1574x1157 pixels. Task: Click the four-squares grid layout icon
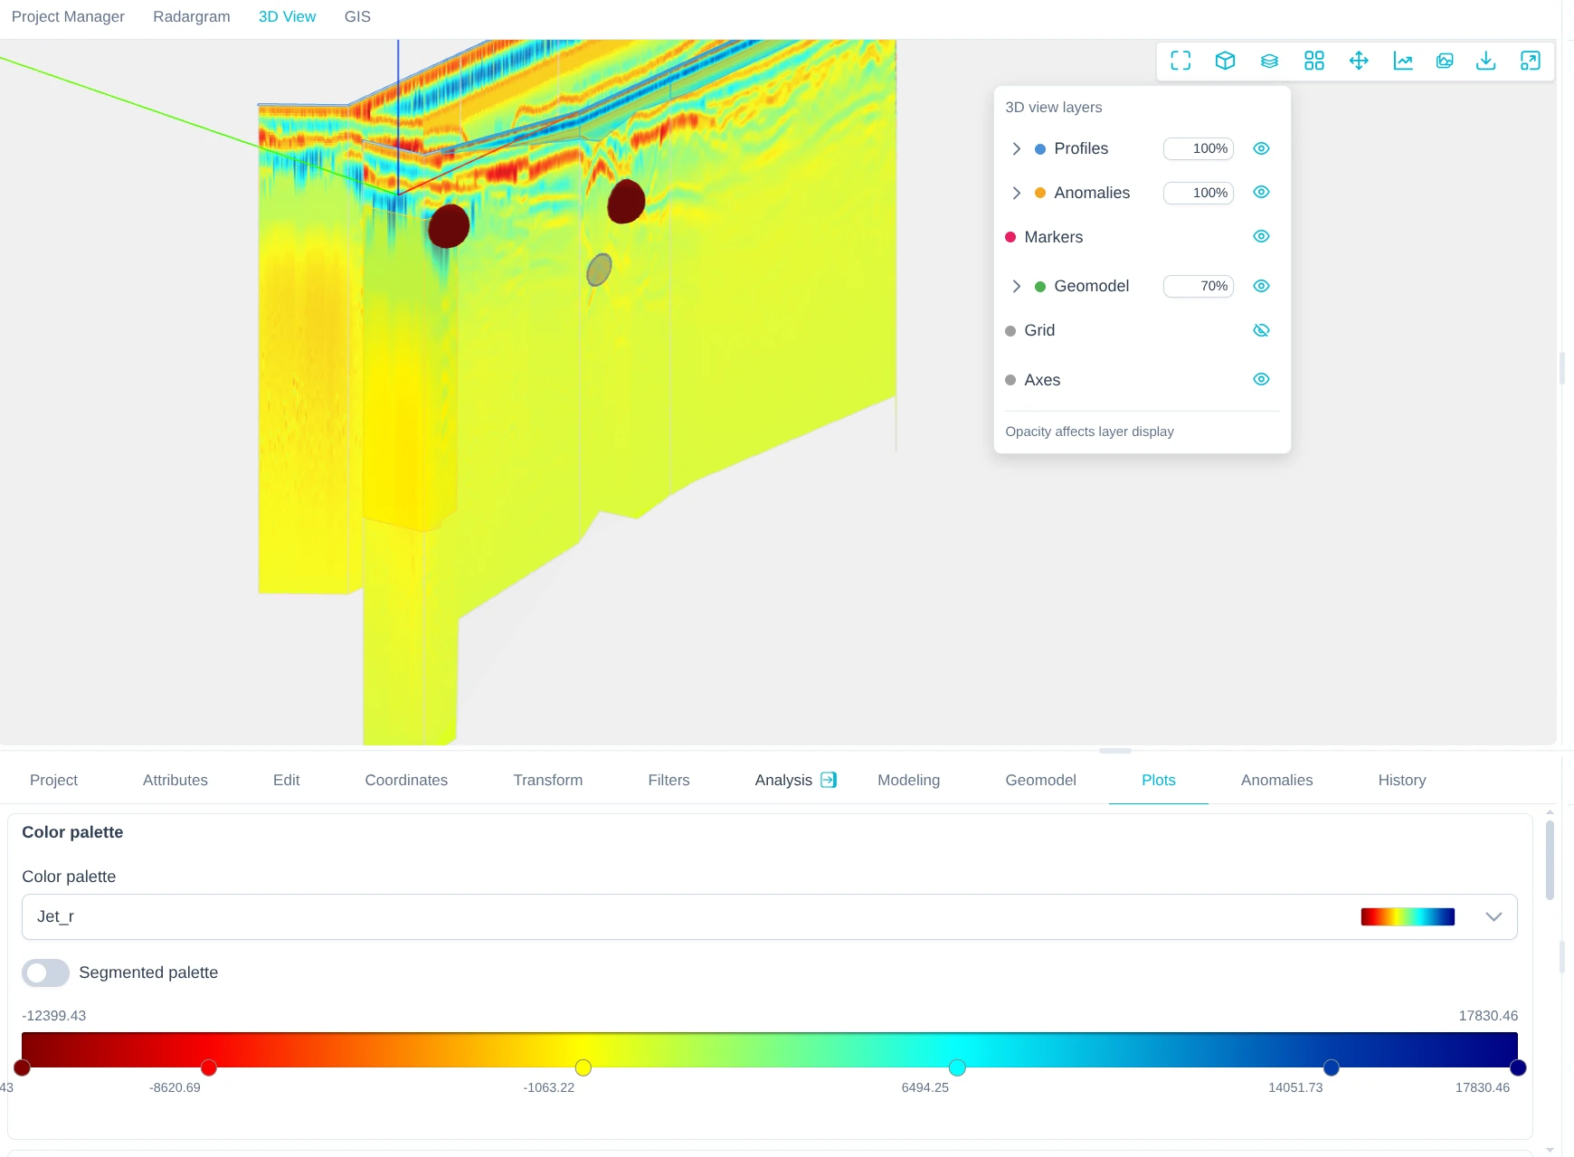pos(1313,61)
